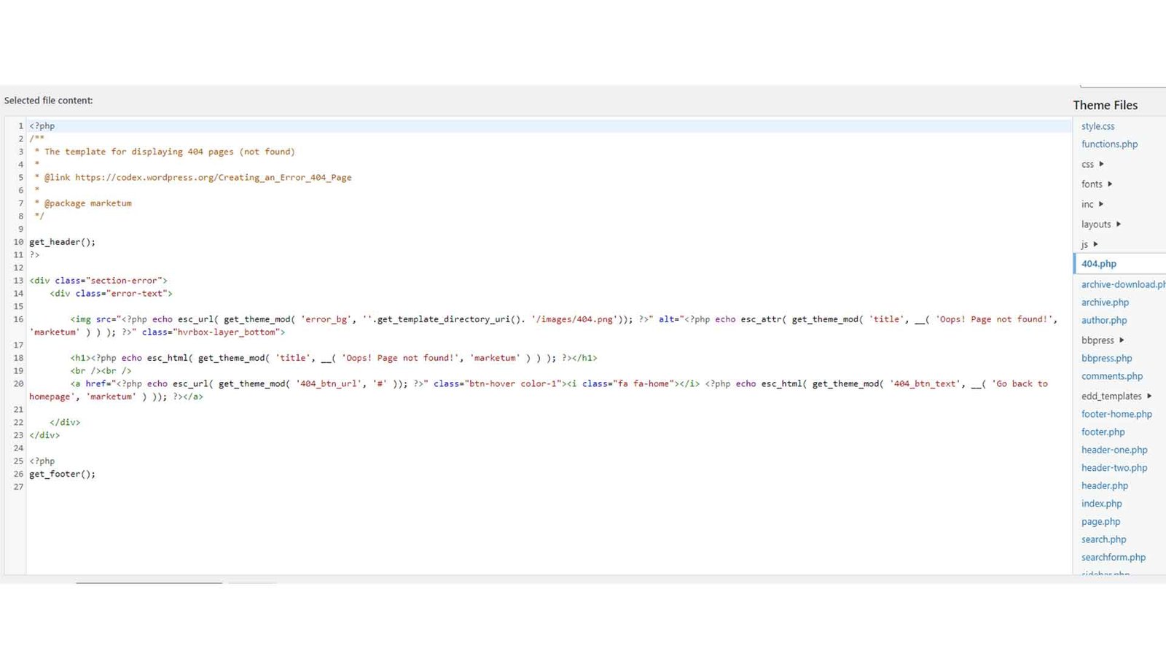Click the 'Theme Files' heading
The height and width of the screenshot is (656, 1166).
(1106, 105)
